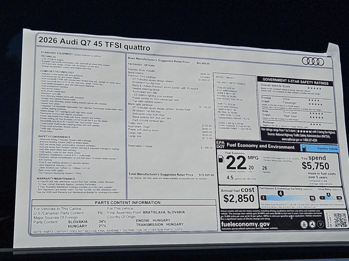Click the blue Gasoline Vehicle label
Image resolution: width=349 pixels, height=261 pixels.
319,148
